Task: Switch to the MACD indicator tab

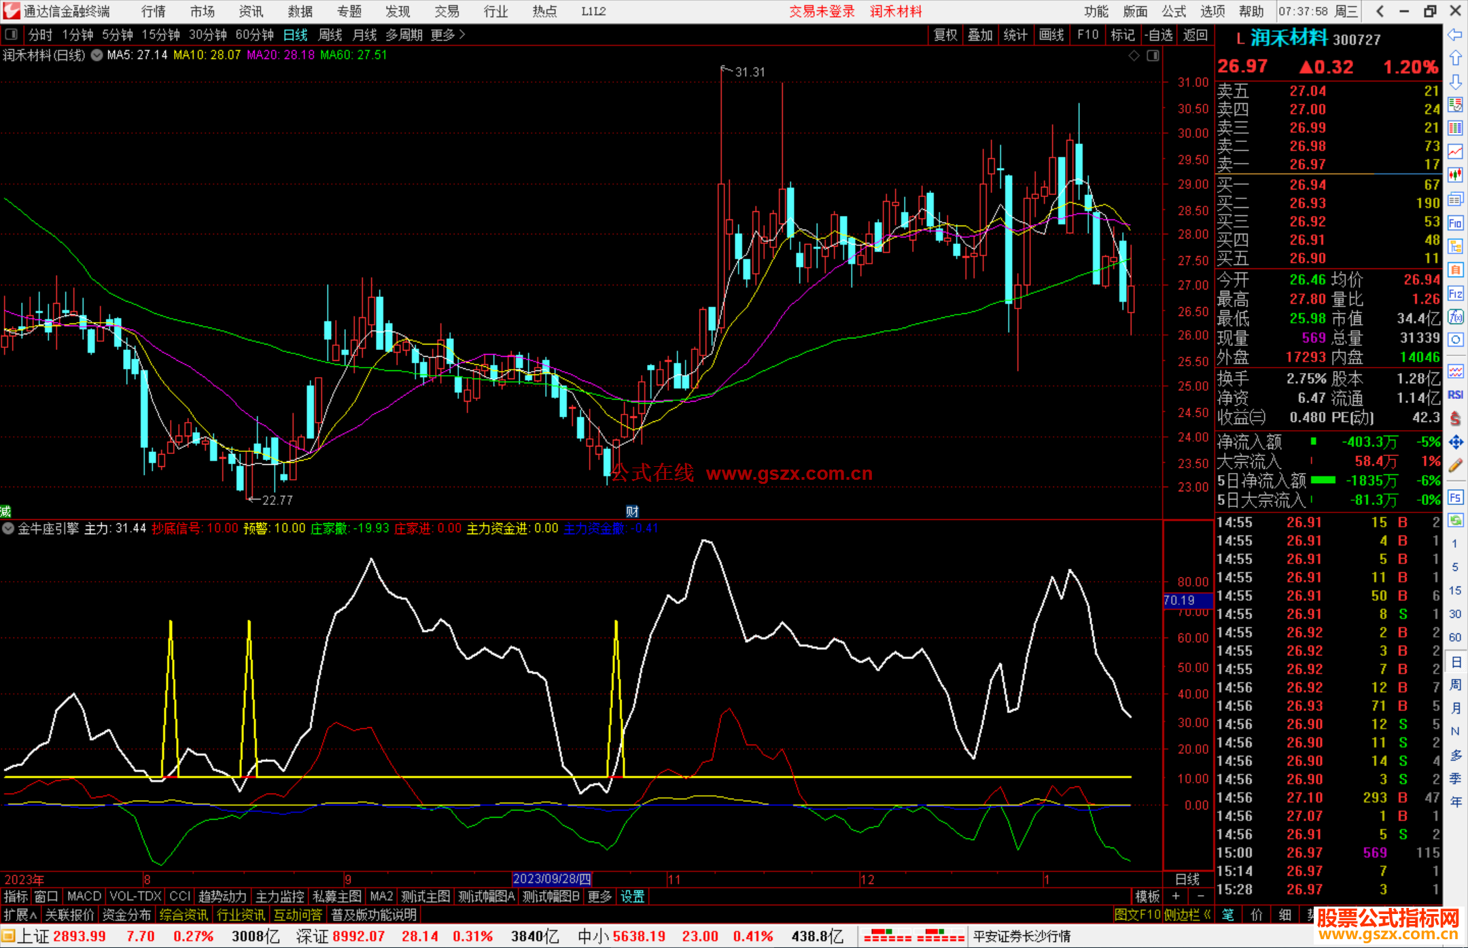Action: [84, 896]
